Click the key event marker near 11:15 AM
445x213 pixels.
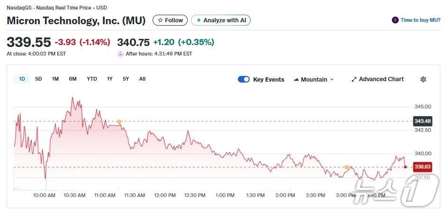click(x=119, y=122)
